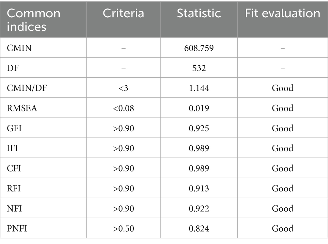328x244 pixels.
Task: Click the "Criteria" column header
Action: coord(123,13)
